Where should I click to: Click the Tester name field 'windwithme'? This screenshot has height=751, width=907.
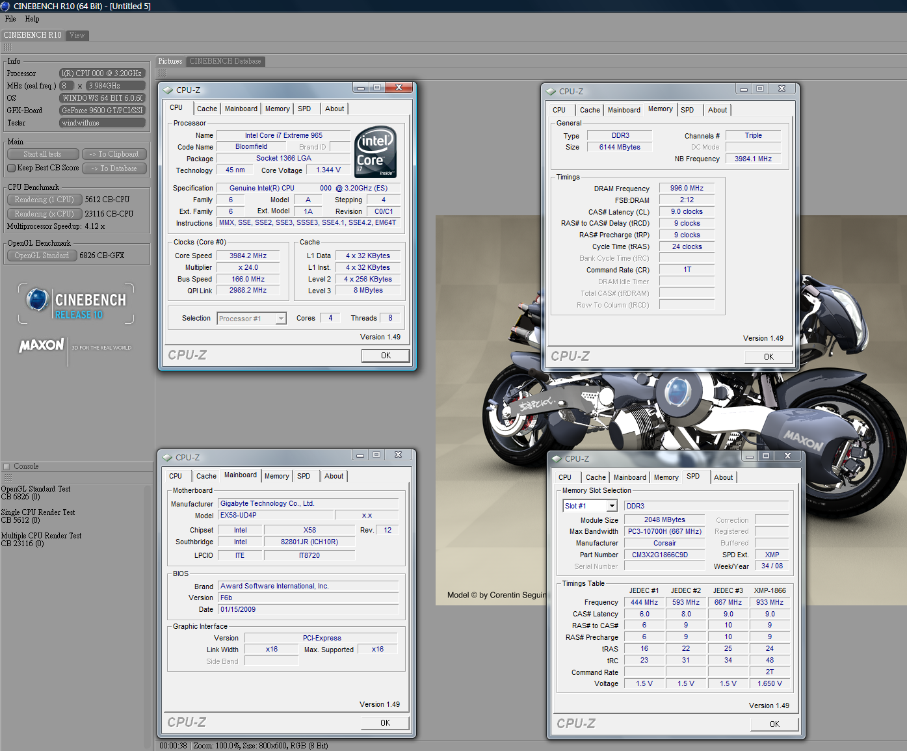[x=102, y=123]
